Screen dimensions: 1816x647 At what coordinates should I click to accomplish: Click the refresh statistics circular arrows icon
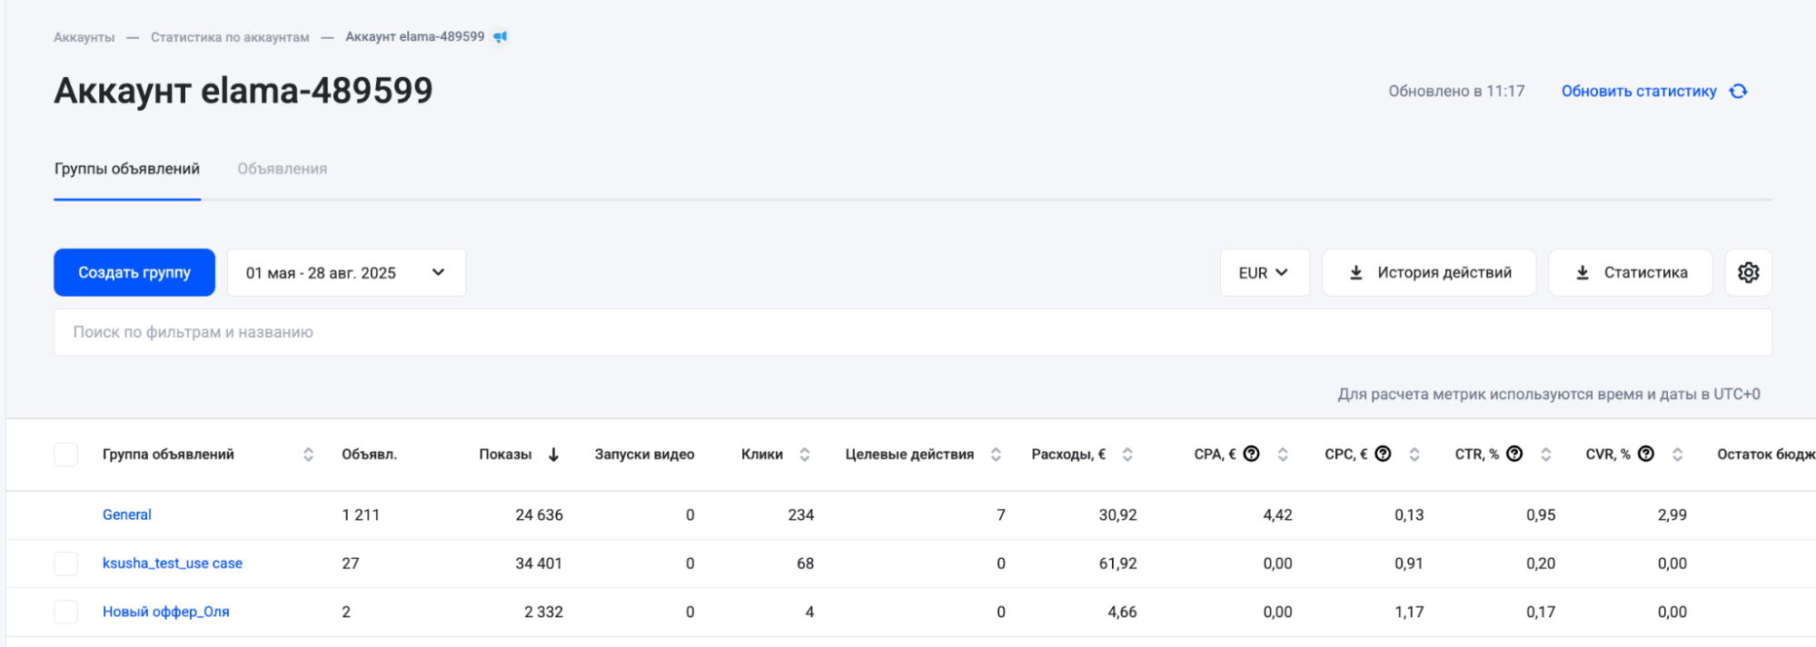click(x=1738, y=92)
